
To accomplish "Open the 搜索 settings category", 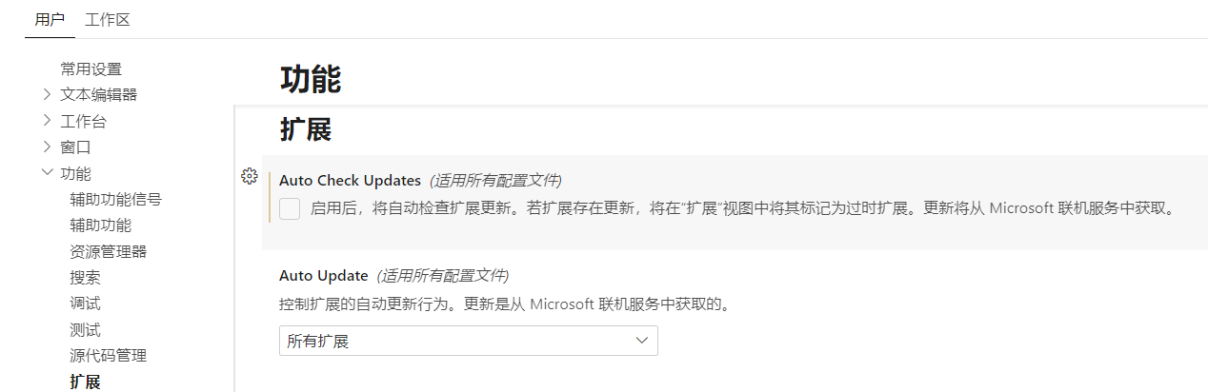I will pyautogui.click(x=85, y=278).
